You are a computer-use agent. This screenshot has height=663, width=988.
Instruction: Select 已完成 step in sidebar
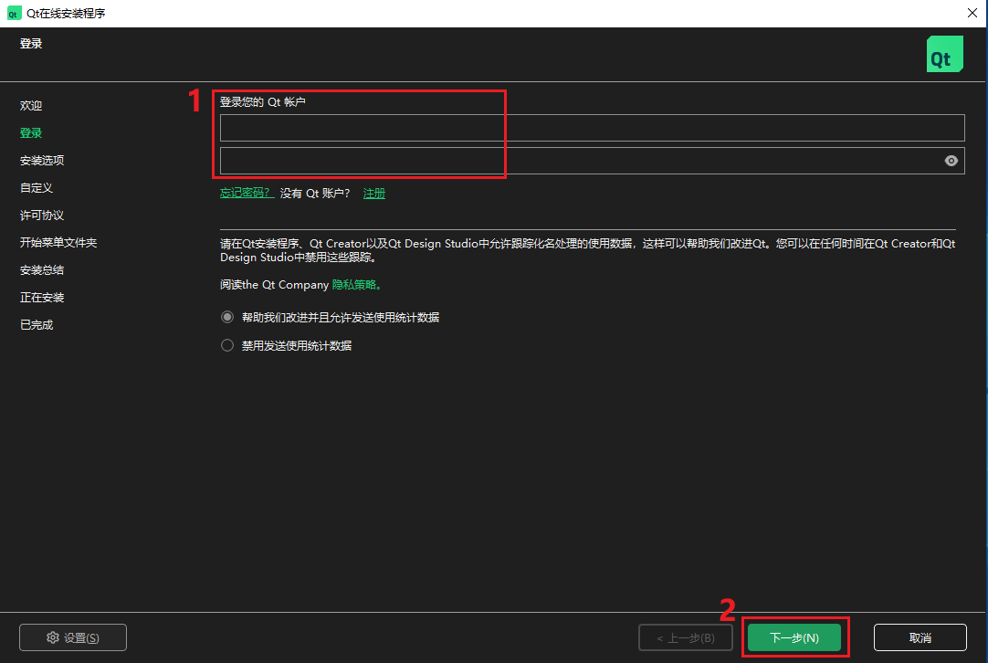coord(36,324)
